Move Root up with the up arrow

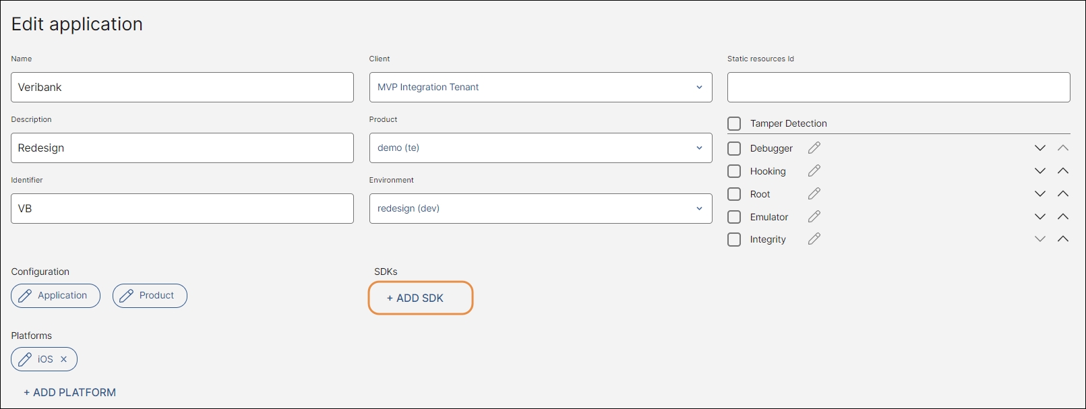(1063, 194)
